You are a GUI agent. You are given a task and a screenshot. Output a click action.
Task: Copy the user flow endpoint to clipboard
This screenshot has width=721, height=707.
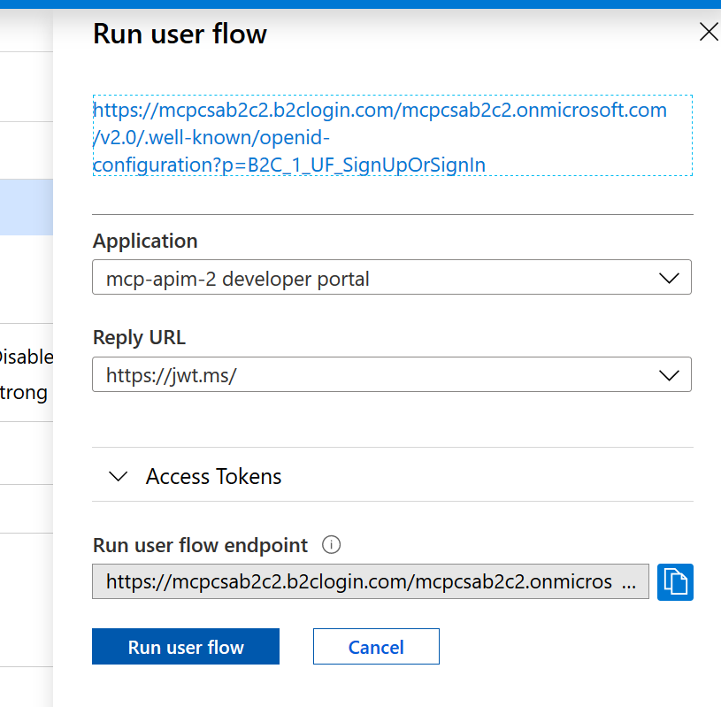(x=675, y=582)
